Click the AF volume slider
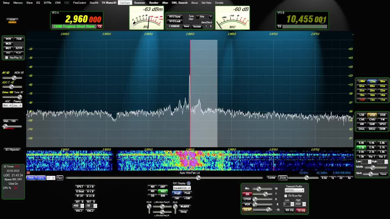The height and width of the screenshot is (219, 390). pos(12,78)
